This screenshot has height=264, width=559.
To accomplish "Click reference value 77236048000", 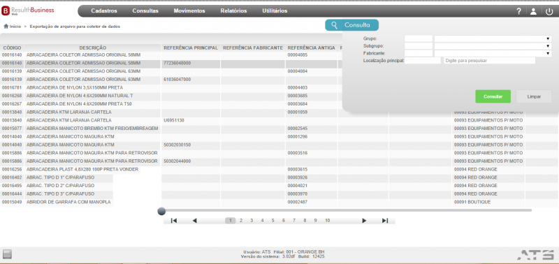I will point(177,63).
